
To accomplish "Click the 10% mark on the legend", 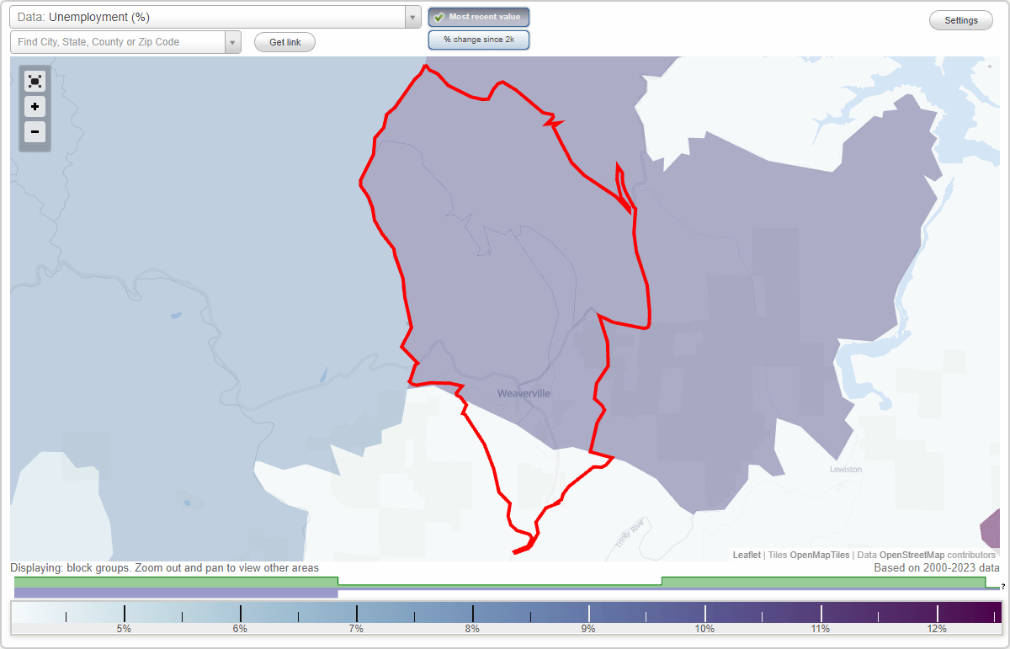I will 704,629.
